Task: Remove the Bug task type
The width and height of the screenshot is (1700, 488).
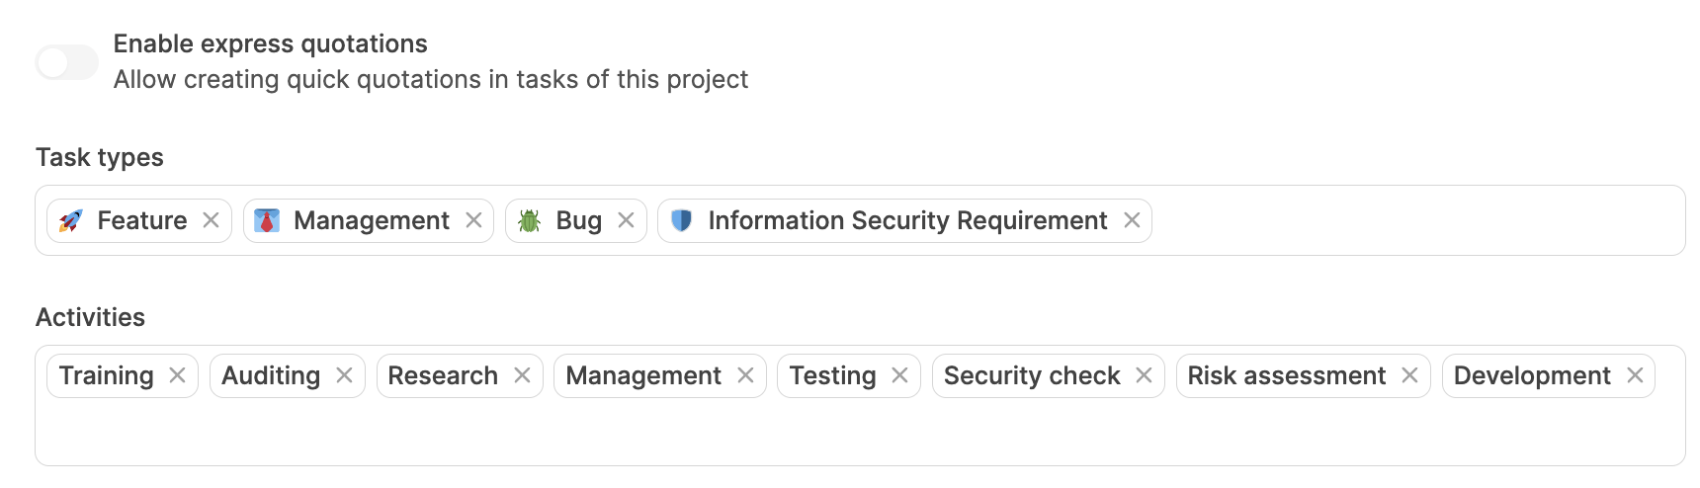Action: pyautogui.click(x=626, y=220)
